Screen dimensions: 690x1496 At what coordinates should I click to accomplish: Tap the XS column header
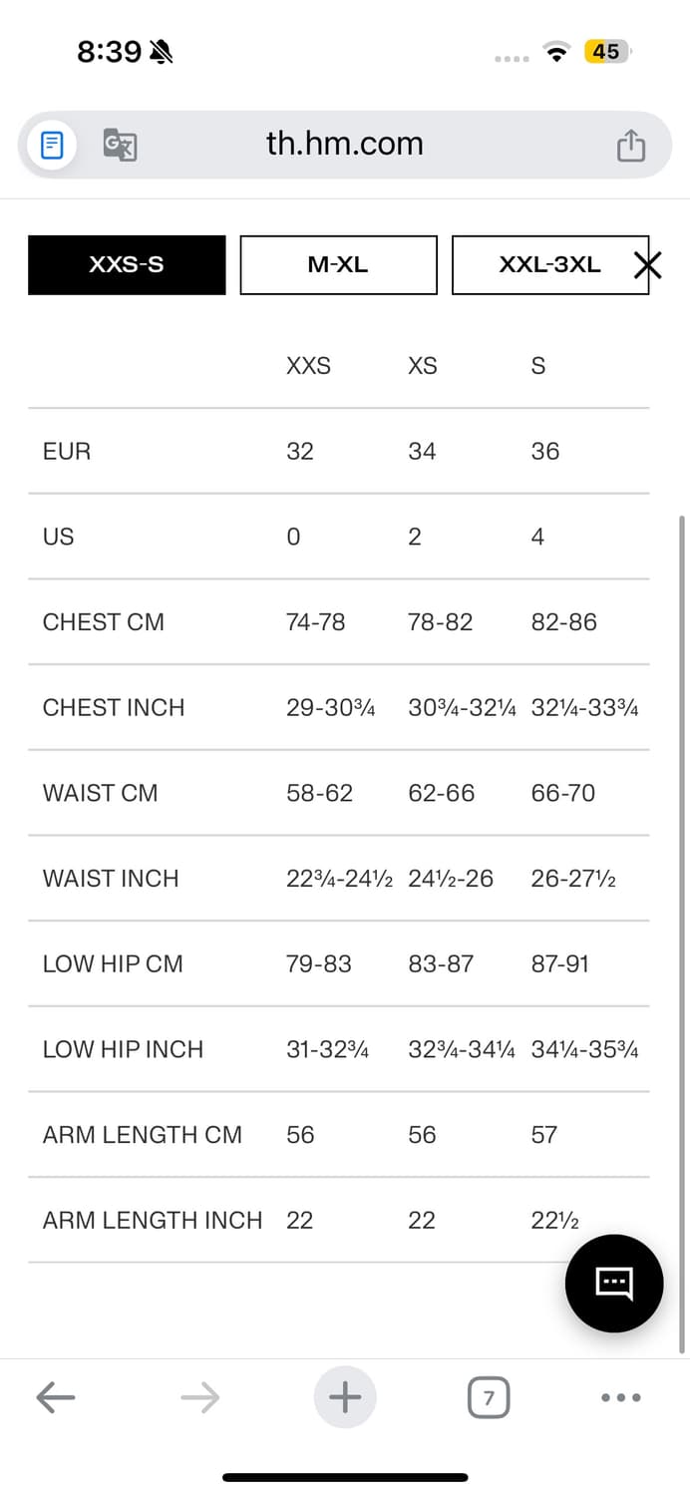[423, 366]
